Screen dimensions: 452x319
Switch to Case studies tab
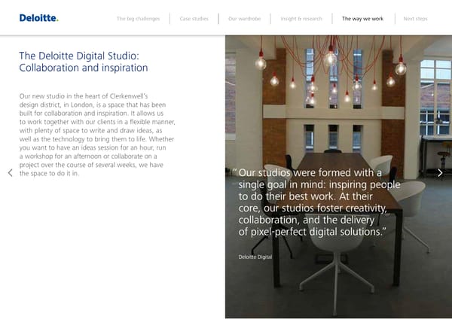click(x=194, y=19)
